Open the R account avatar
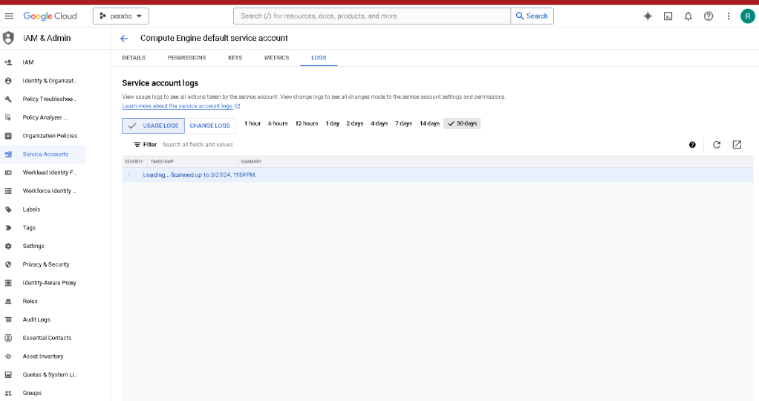The image size is (759, 401). pos(748,16)
